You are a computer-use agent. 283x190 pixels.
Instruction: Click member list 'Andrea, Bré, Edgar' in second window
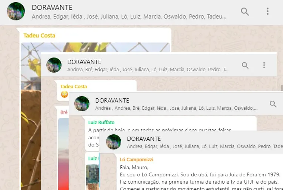[148, 70]
